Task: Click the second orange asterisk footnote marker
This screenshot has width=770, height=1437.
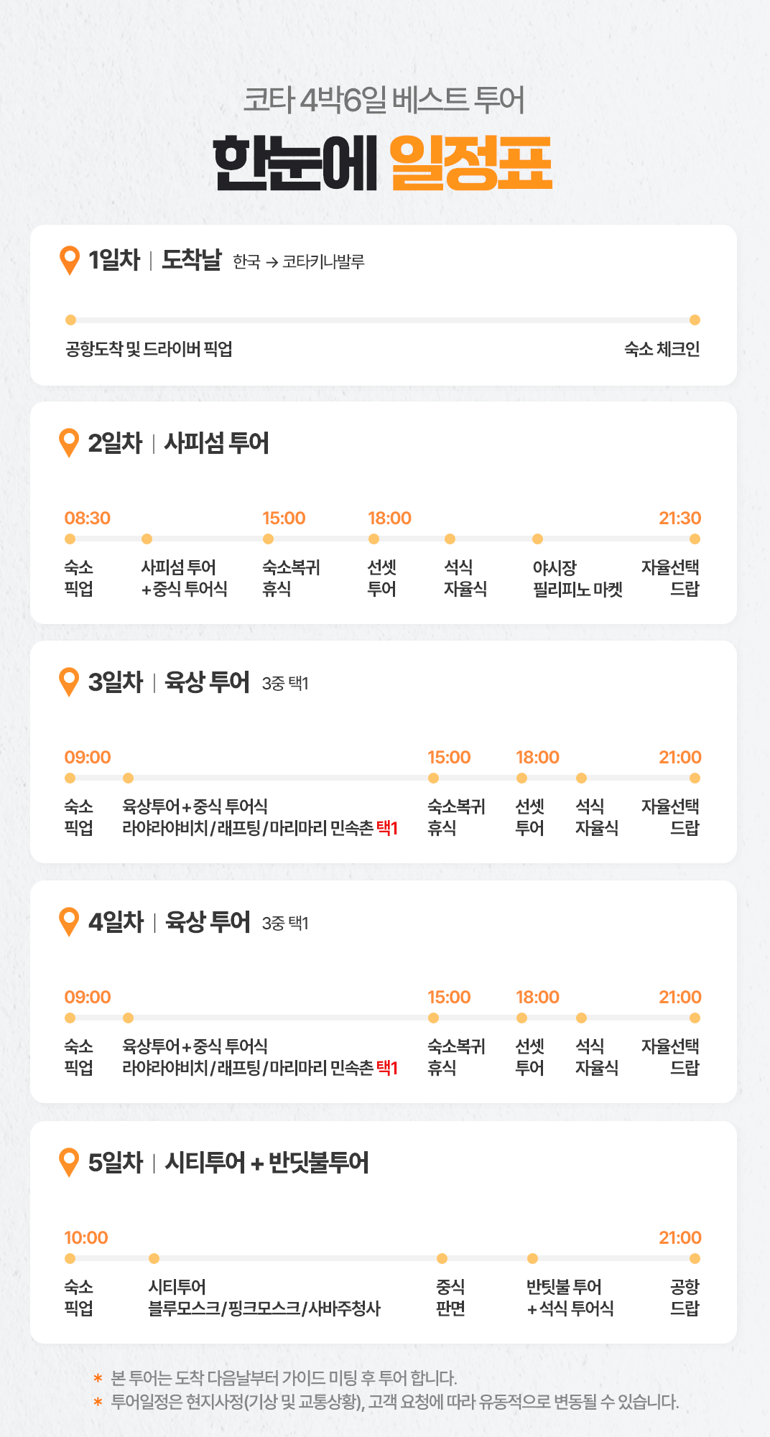Action: [x=98, y=1402]
